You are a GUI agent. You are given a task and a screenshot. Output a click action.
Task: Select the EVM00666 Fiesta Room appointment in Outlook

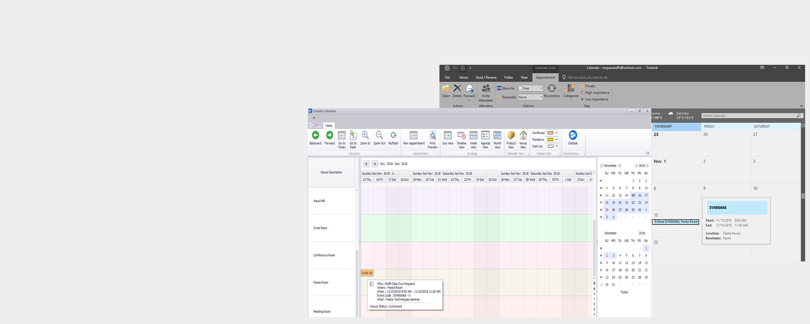tap(676, 222)
